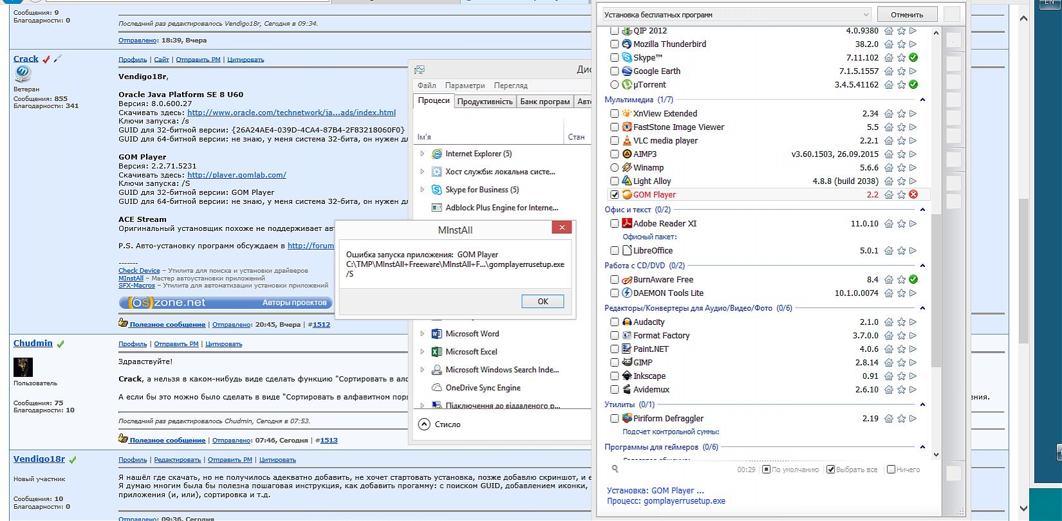This screenshot has height=521, width=1062.
Task: Open the player.gomlab.com link
Action: [236, 175]
